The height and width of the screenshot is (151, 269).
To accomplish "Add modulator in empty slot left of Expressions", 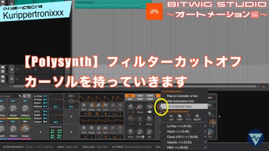I will (41, 132).
